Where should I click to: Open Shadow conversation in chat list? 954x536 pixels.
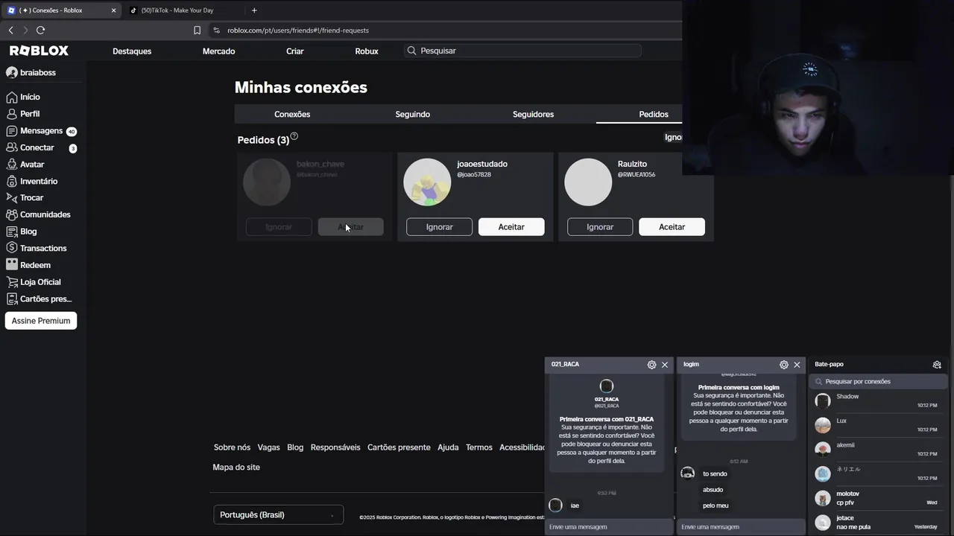click(x=877, y=401)
